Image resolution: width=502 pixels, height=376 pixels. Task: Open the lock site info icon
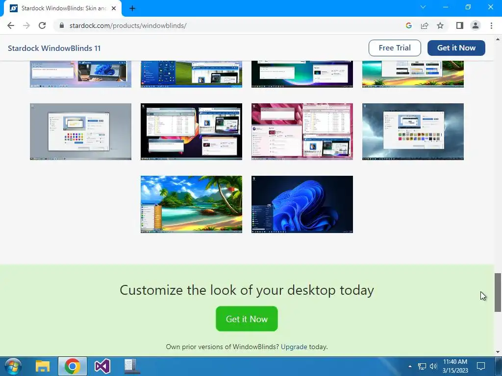[62, 25]
